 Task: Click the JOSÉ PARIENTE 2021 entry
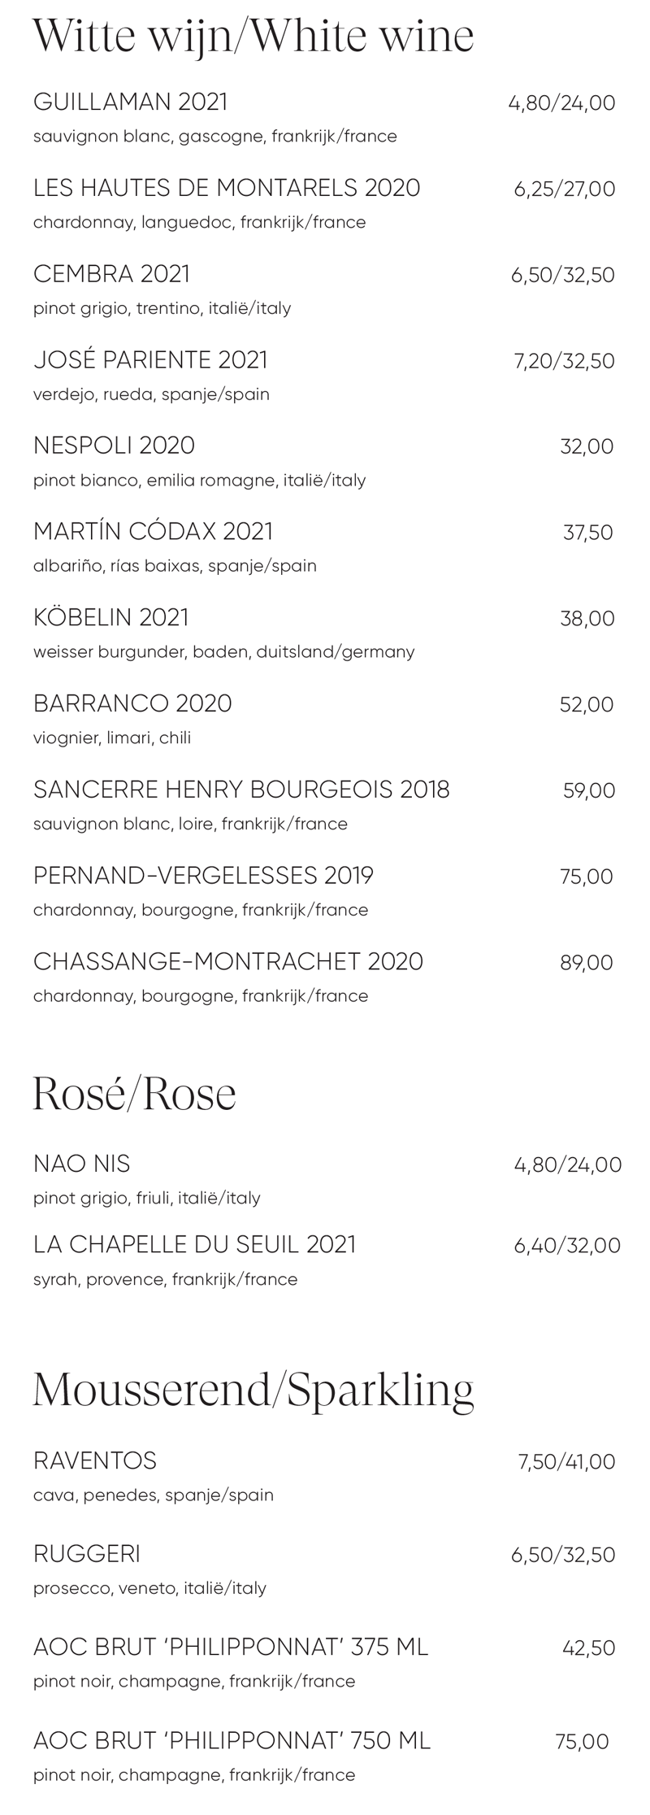coord(150,359)
